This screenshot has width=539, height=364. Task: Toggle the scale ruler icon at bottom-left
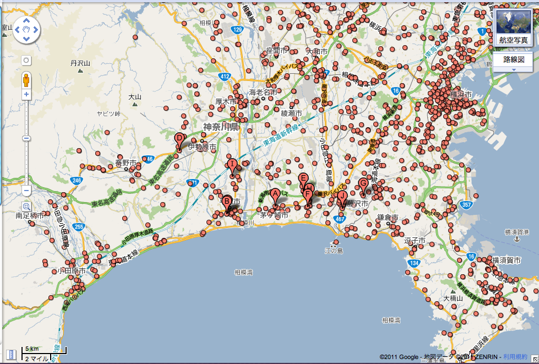click(x=9, y=354)
